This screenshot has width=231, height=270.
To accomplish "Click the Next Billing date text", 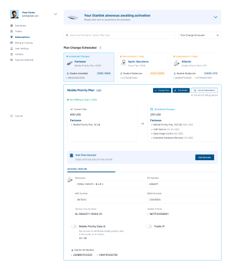I will tap(83, 100).
